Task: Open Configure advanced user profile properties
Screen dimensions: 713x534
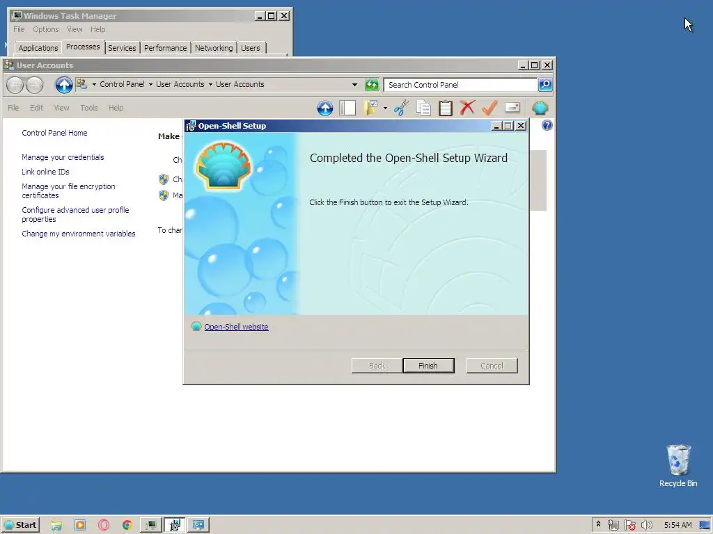Action: click(75, 214)
